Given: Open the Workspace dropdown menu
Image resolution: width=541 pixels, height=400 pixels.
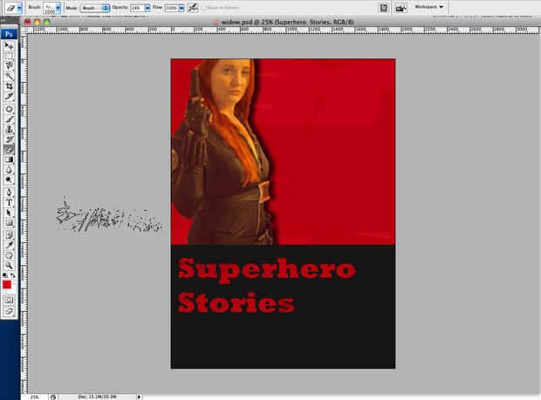Looking at the screenshot, I should coord(428,7).
